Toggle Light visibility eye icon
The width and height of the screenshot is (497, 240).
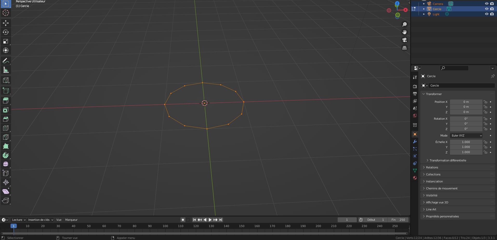tap(487, 14)
